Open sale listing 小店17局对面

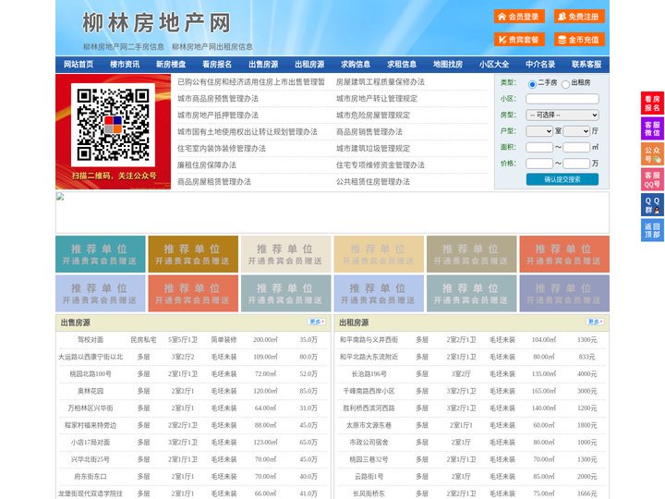91,442
